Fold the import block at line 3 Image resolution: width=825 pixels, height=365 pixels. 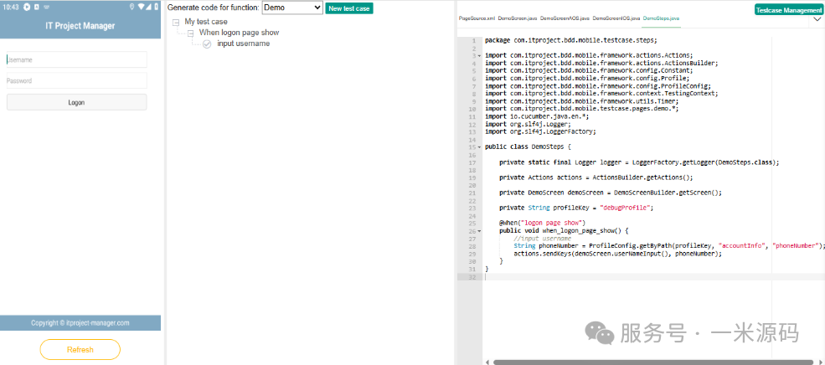pyautogui.click(x=479, y=55)
